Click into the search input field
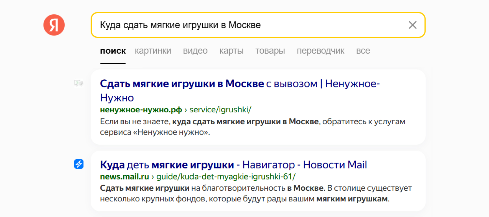Screen dimensions: 489x217 pyautogui.click(x=249, y=25)
